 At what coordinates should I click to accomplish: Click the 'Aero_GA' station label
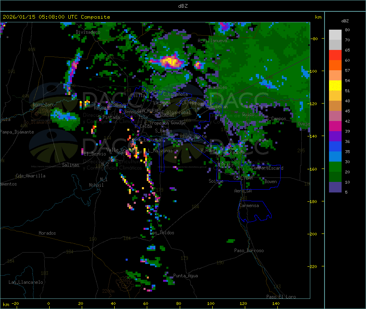coord(243,191)
